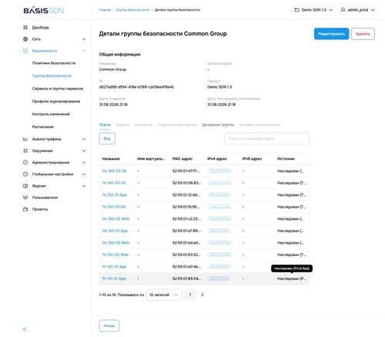Open Расписания in sidebar
This screenshot has width=385, height=337.
(x=42, y=126)
